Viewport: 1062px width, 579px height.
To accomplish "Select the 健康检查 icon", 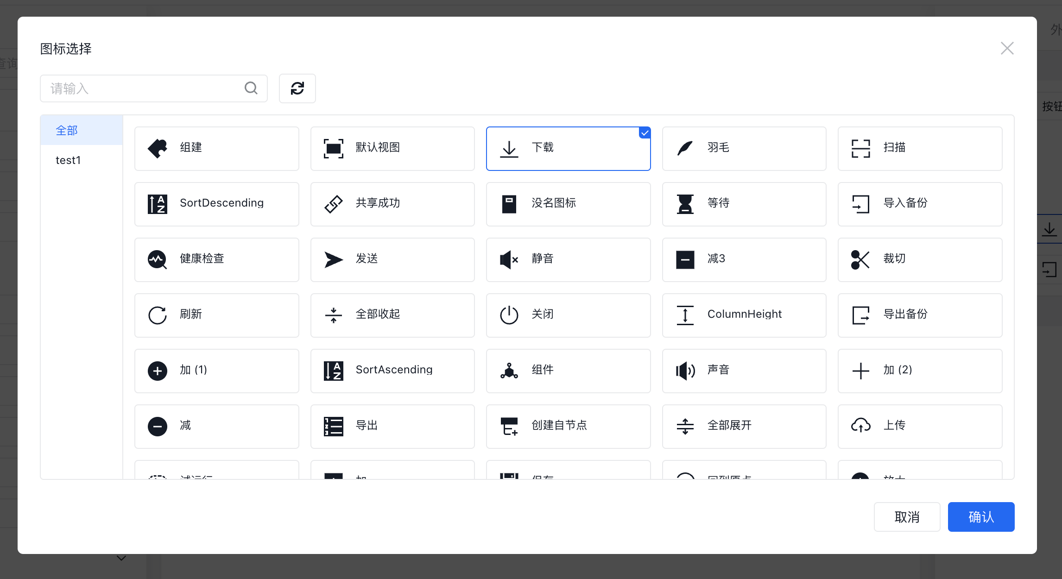I will (x=216, y=260).
